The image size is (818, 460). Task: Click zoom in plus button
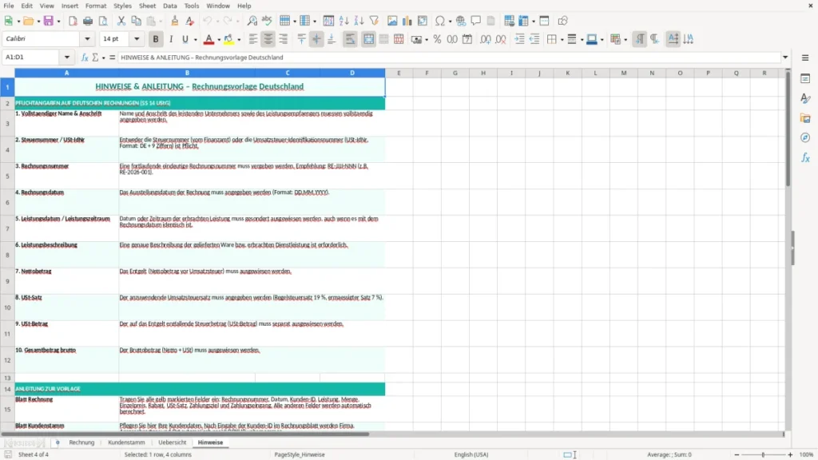(790, 454)
